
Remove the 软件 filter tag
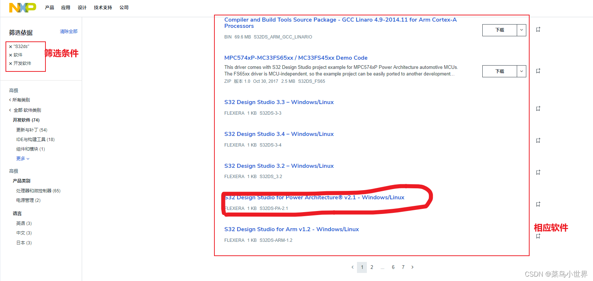[x=11, y=55]
